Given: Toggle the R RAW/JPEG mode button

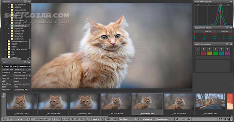Looking at the screenshot, I should [54, 119].
